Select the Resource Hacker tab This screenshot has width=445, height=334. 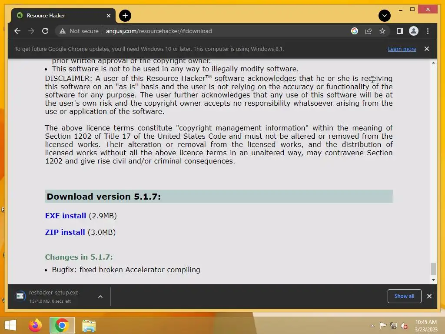pos(63,16)
